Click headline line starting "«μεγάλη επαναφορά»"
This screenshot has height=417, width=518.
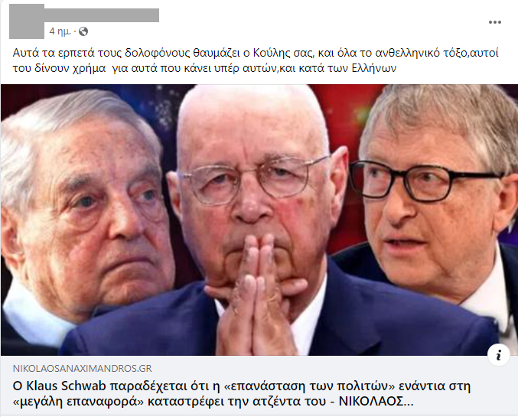point(213,402)
